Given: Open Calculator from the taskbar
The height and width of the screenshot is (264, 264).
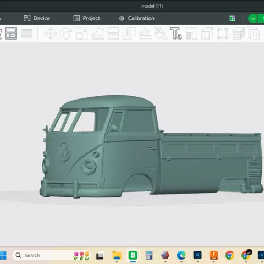Looking at the screenshot, I should [x=149, y=255].
